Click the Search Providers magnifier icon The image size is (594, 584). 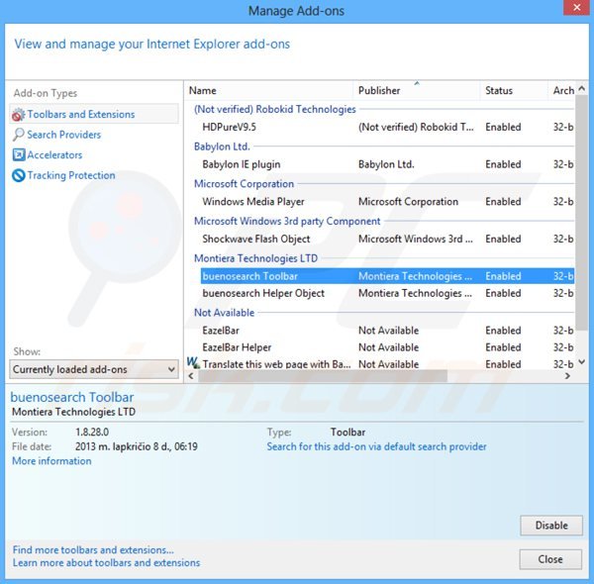(18, 135)
